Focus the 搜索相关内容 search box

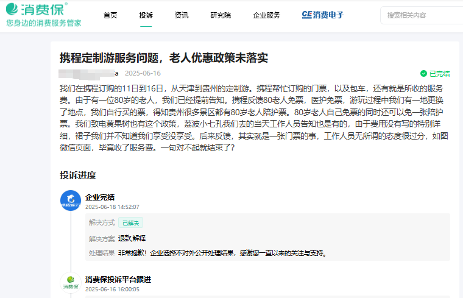[422, 15]
